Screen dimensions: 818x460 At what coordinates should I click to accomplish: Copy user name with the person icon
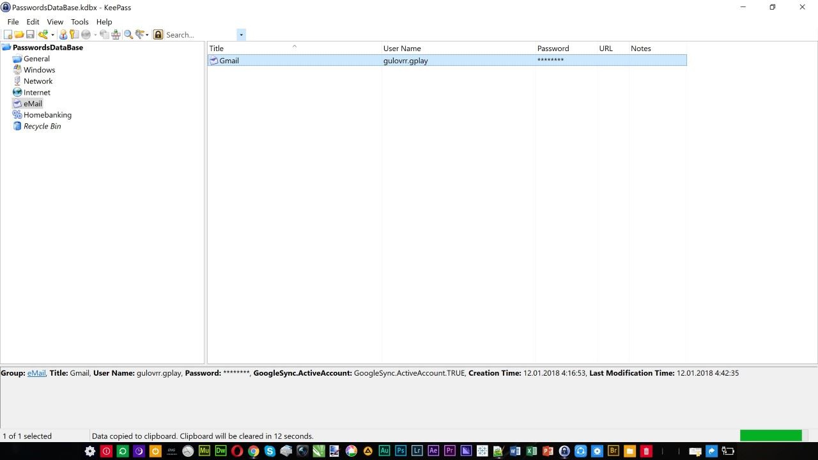click(63, 34)
